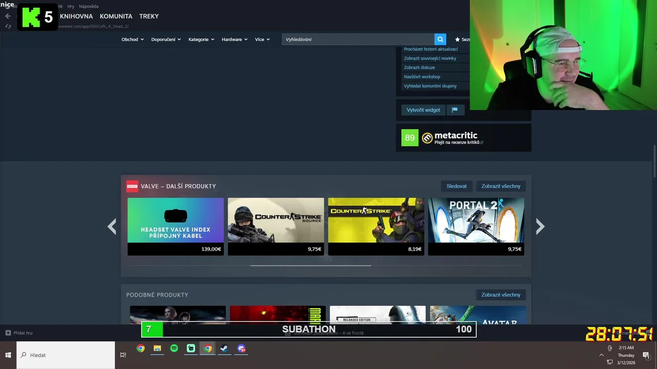This screenshot has height=369, width=657.
Task: Click the Vytvořit widget button
Action: coord(423,110)
